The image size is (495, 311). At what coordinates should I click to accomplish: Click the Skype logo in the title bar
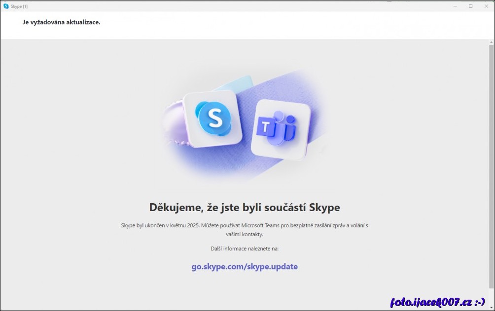click(7, 6)
